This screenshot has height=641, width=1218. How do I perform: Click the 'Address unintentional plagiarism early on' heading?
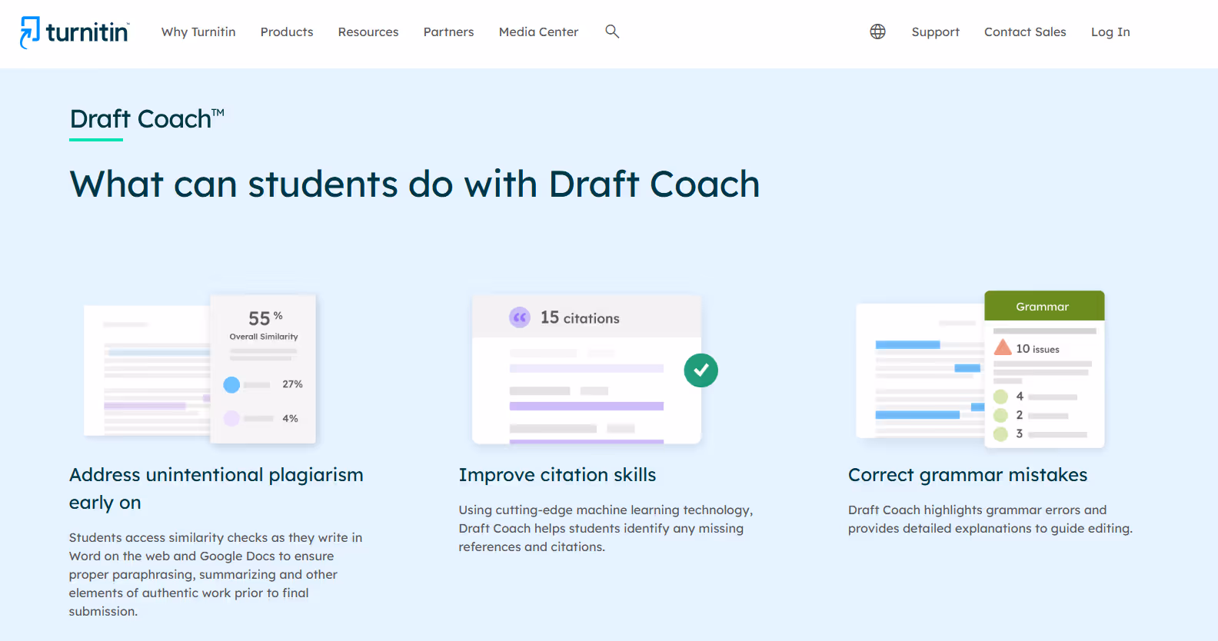point(216,489)
